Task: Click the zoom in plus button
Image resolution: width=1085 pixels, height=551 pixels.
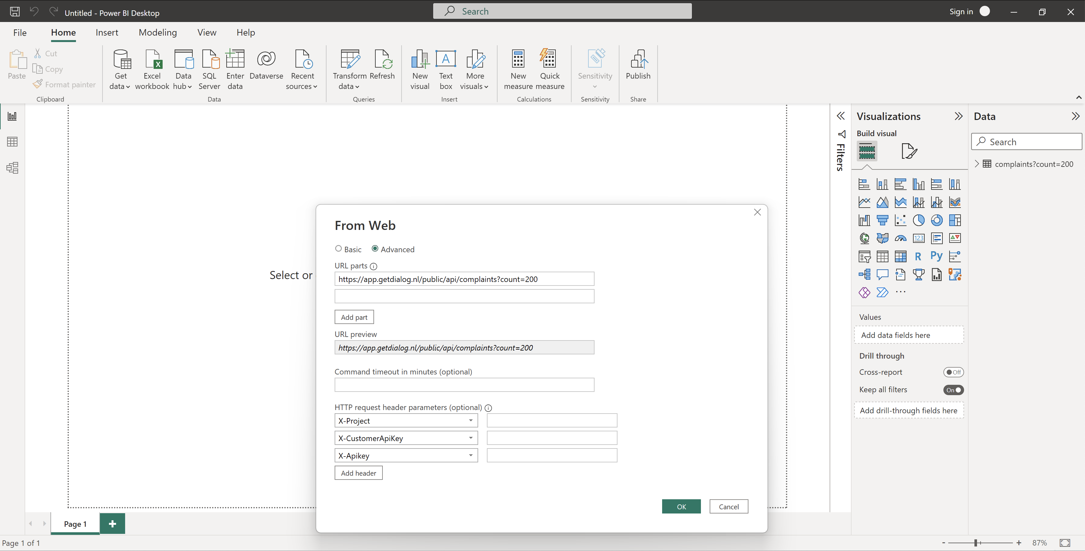Action: pos(1019,543)
